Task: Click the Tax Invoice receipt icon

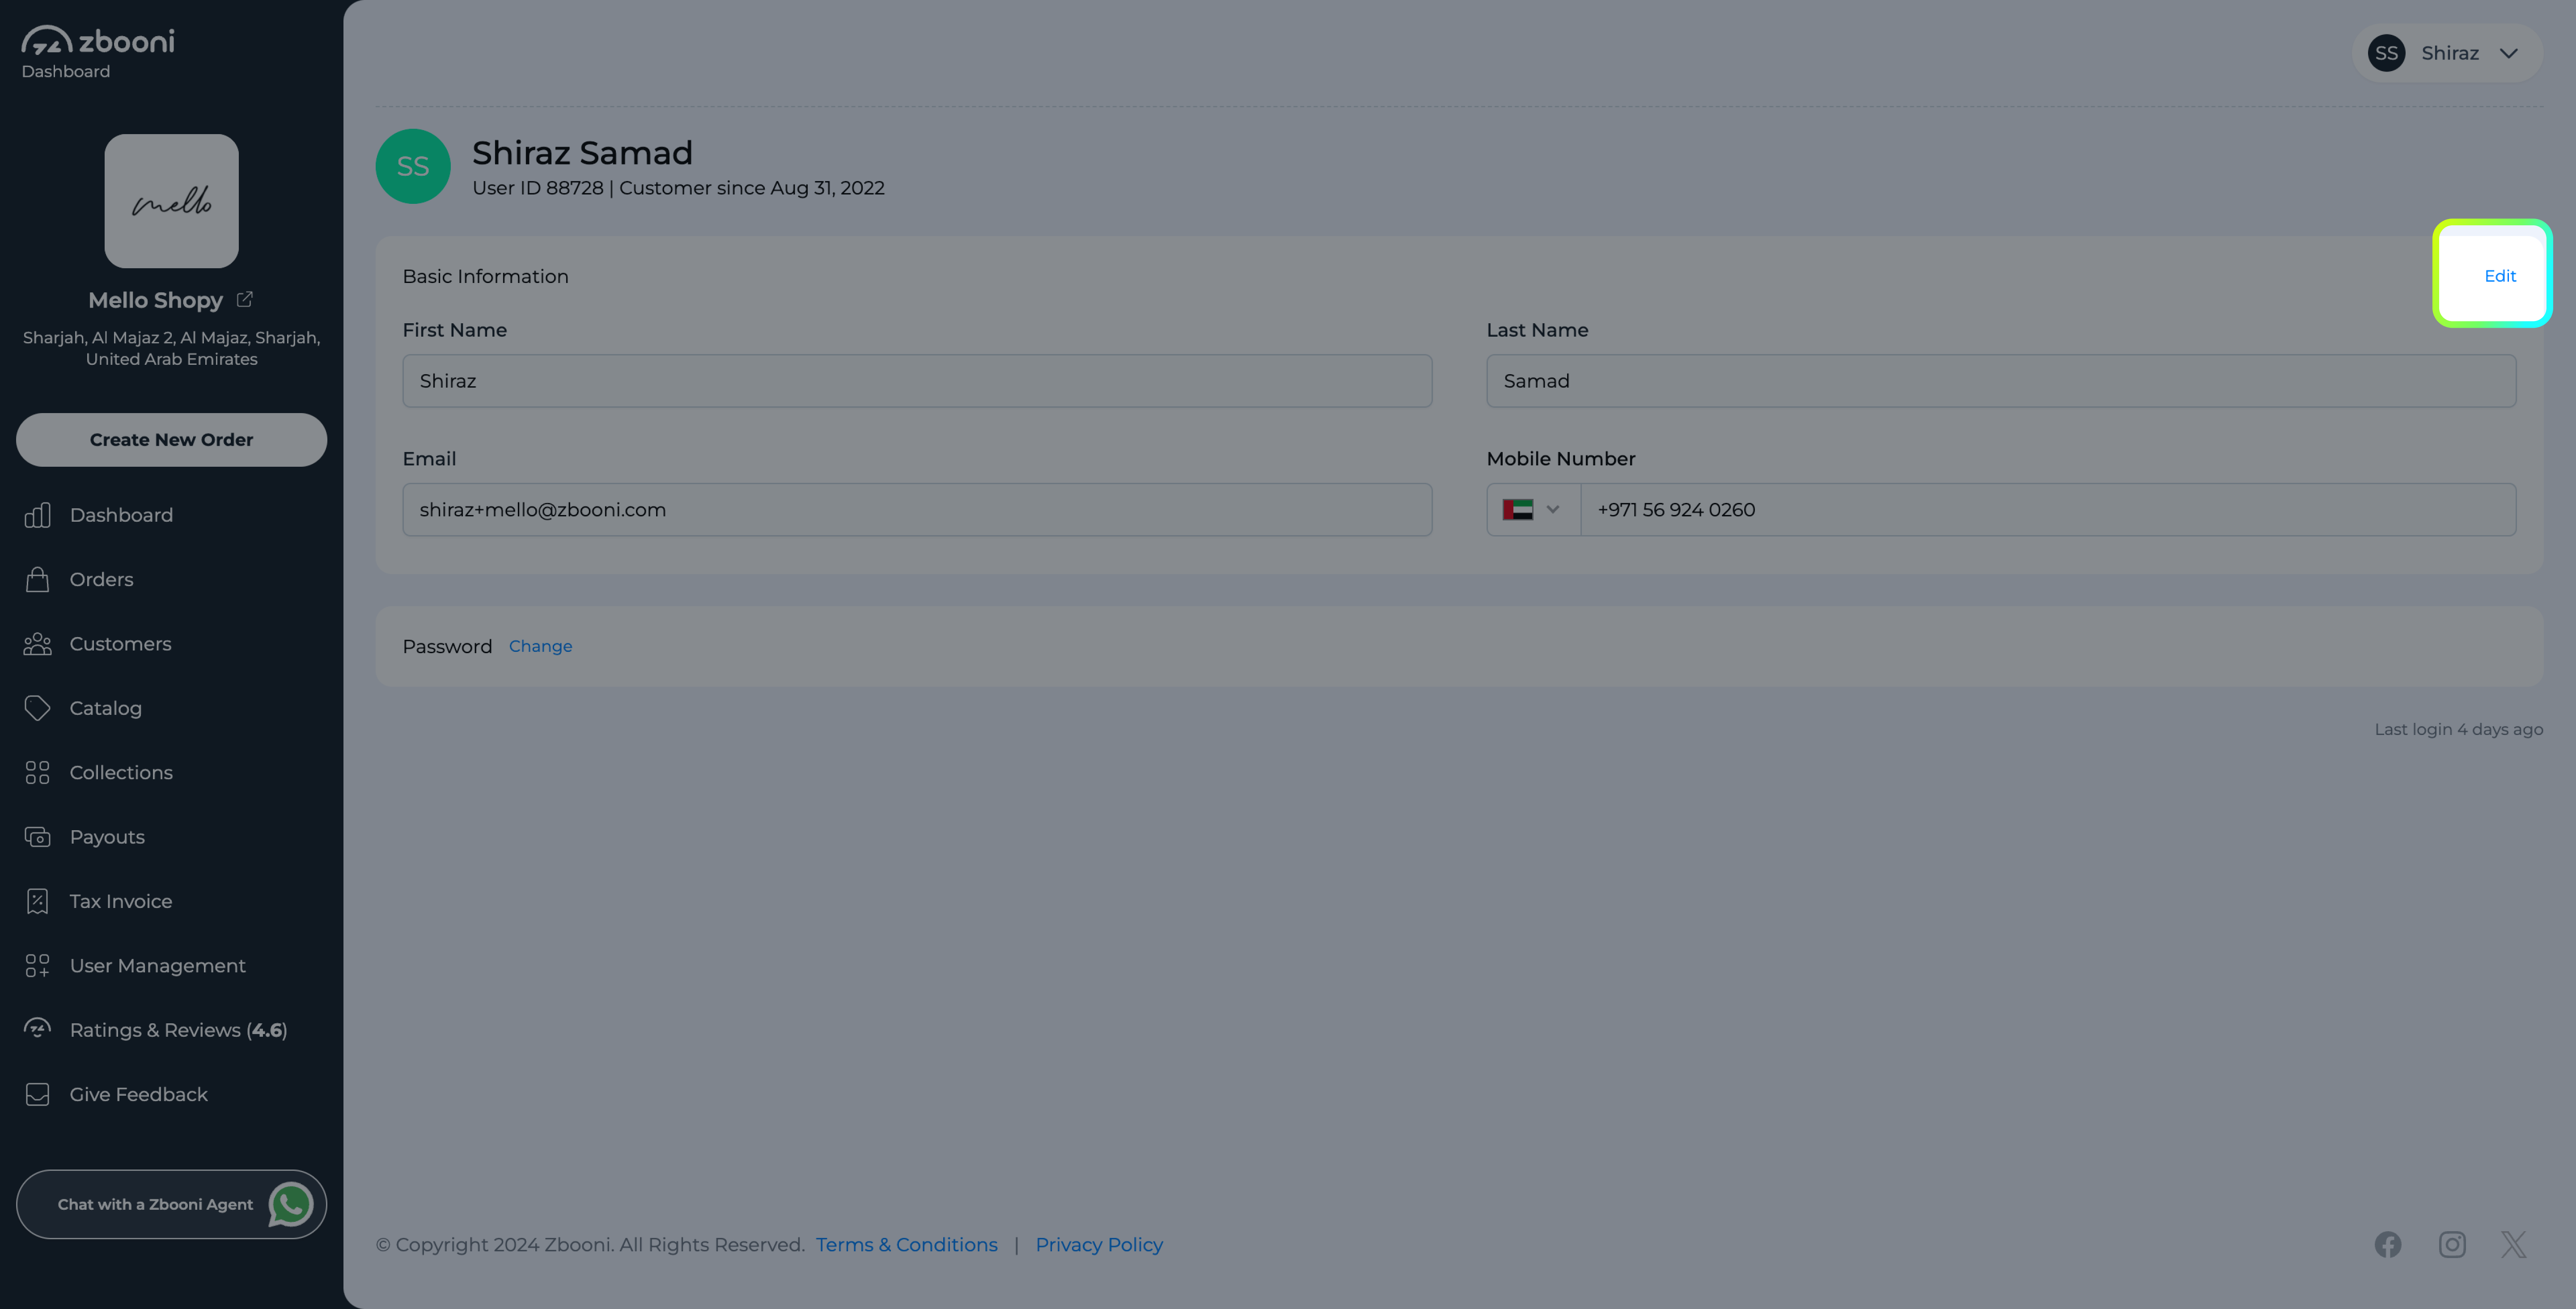Action: [37, 901]
